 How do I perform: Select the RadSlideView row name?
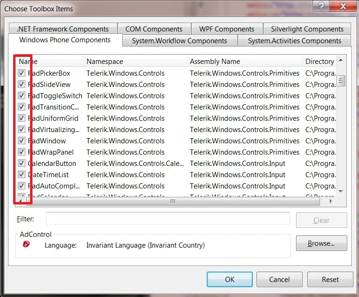[49, 85]
